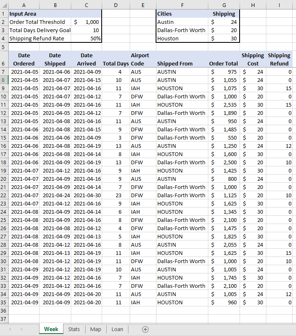Select the 'Austin' city cell in F2
296x336 pixels.
click(182, 22)
